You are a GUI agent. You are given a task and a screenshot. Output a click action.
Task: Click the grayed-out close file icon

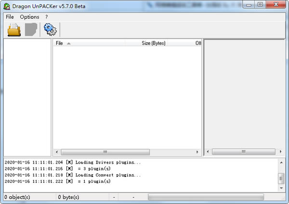coord(31,29)
